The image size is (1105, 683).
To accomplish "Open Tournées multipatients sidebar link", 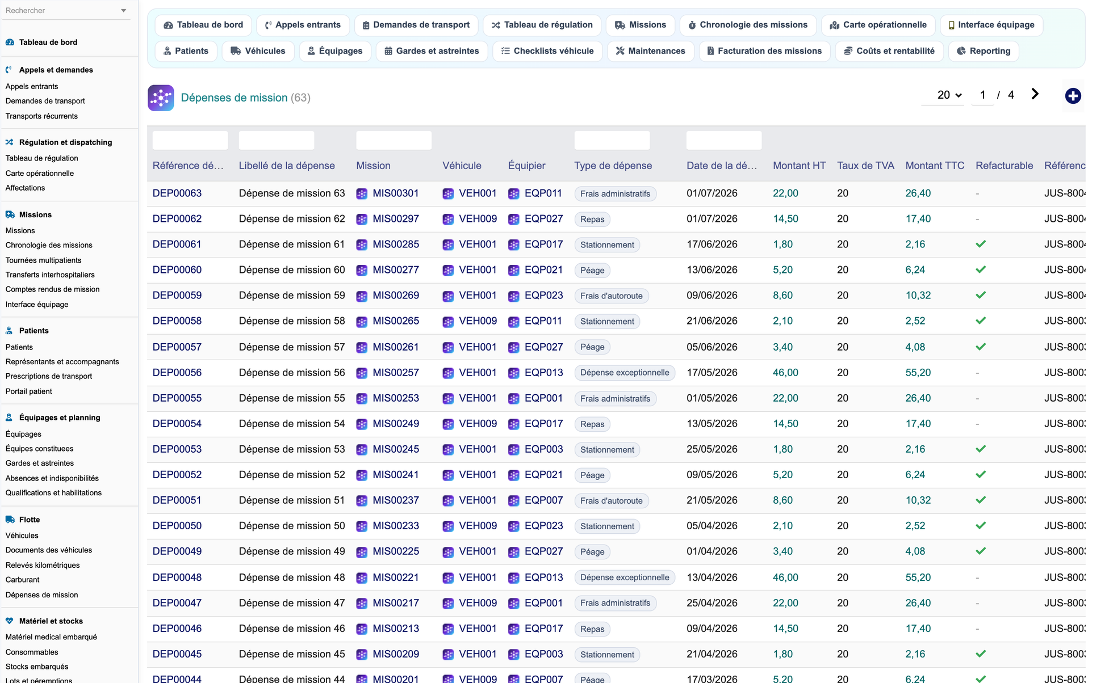I will pos(43,260).
